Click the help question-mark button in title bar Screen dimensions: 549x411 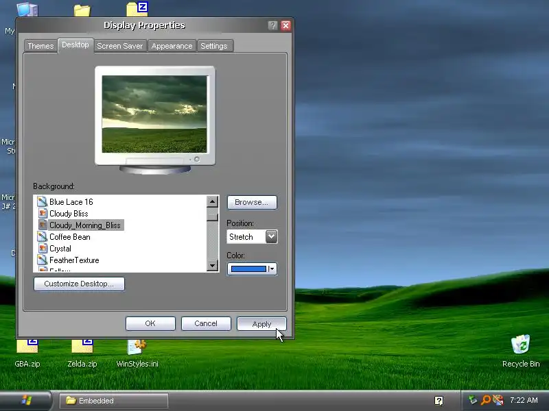point(272,25)
